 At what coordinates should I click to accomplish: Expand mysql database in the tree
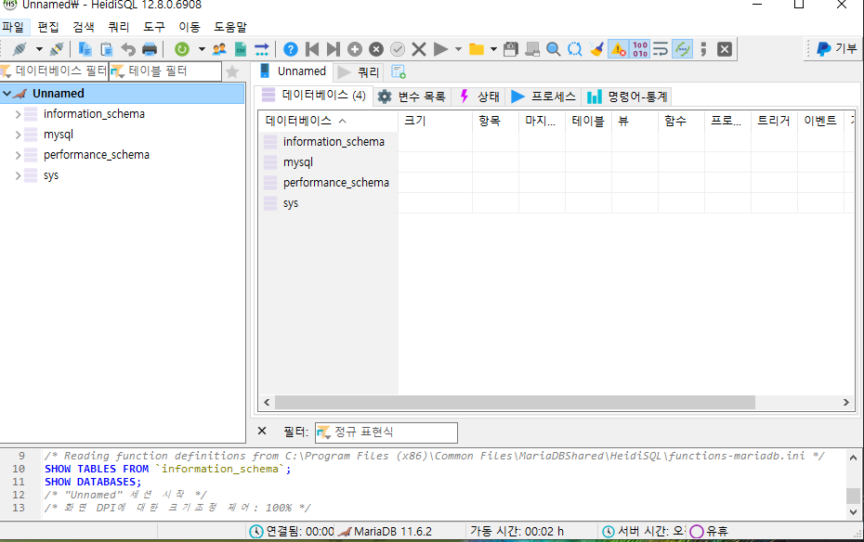coord(18,135)
